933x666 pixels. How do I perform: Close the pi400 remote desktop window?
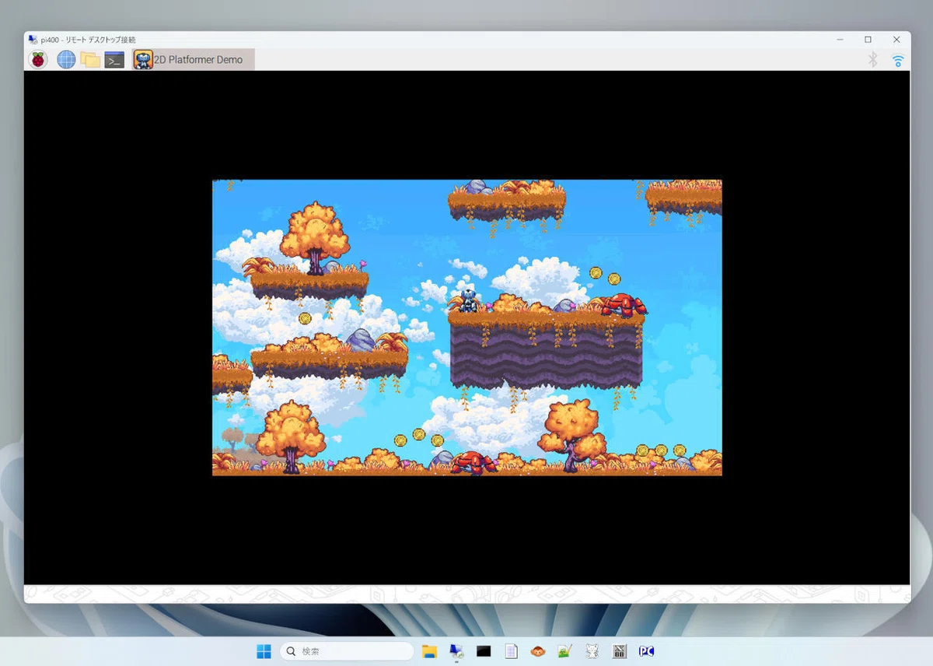point(896,39)
